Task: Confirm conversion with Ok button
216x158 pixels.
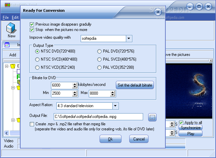Action: pos(110,139)
